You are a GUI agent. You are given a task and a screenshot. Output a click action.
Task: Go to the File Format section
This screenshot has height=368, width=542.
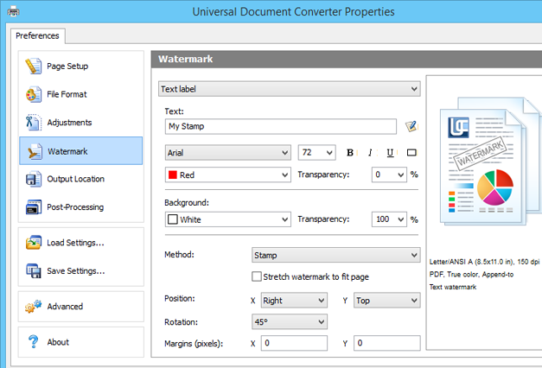tap(81, 94)
